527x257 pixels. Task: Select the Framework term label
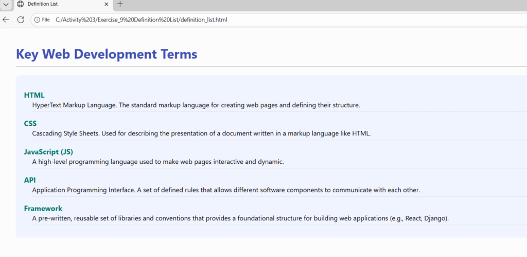click(43, 209)
